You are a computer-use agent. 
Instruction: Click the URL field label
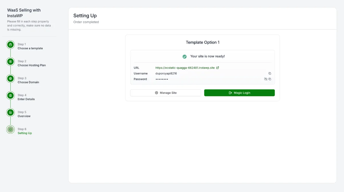(136, 68)
